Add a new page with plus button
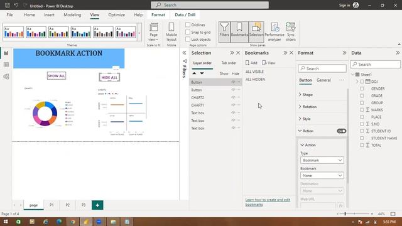The height and width of the screenshot is (226, 402). coord(97,205)
